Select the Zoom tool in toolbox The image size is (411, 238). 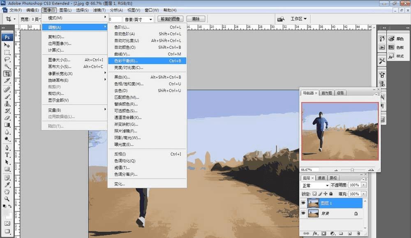tap(7, 199)
